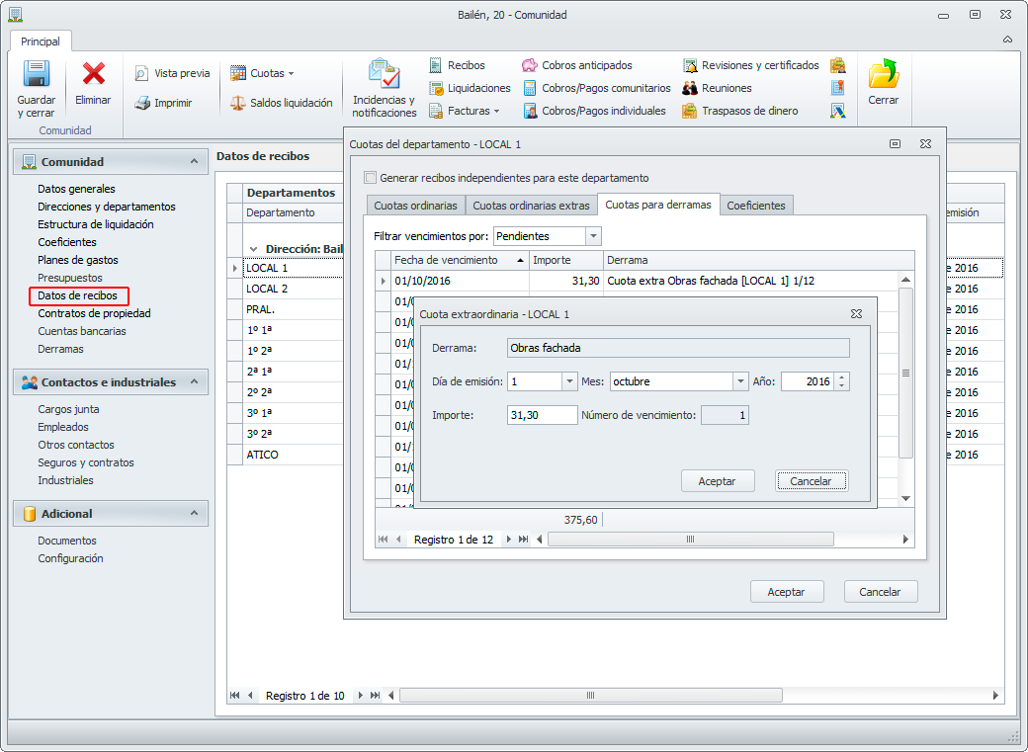Expand the Mes combo box showing octubre
Viewport: 1028px width, 752px height.
click(740, 382)
